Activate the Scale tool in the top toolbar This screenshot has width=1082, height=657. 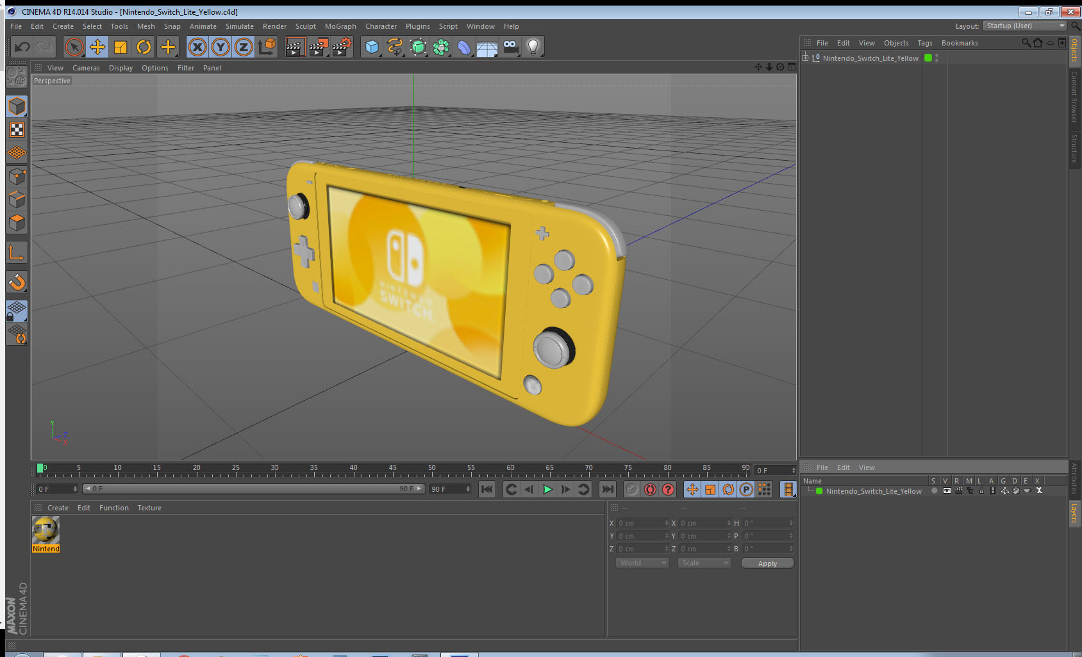click(121, 47)
